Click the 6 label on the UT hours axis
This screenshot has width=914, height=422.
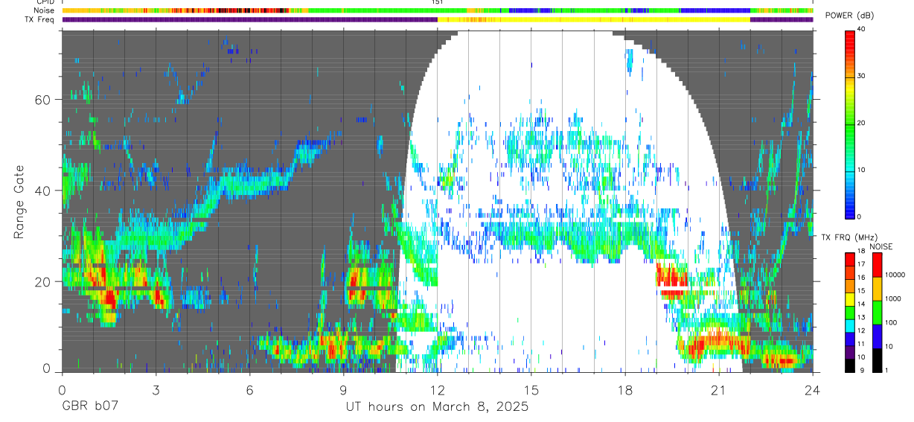pyautogui.click(x=249, y=389)
